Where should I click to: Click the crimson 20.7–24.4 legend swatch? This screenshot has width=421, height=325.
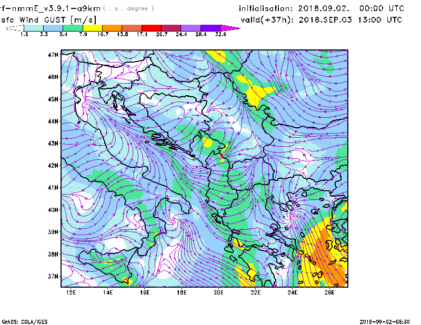[x=171, y=28]
